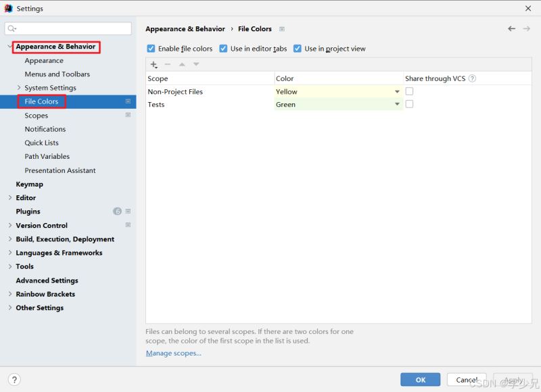Check Share through VCS for Tests
541x392 pixels.
409,104
